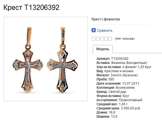Select the third rating star box
This screenshot has width=162, height=124.
pos(102,39)
